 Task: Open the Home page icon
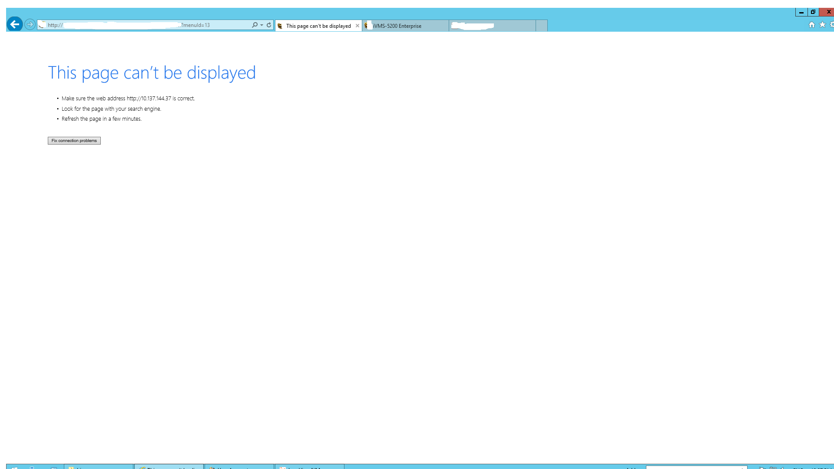pos(811,25)
